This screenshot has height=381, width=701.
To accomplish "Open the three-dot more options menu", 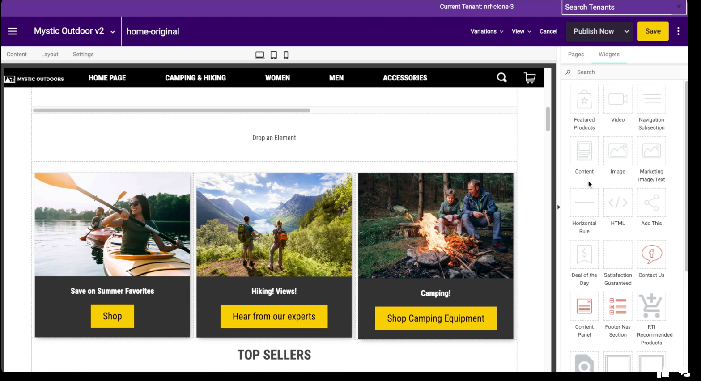I will 678,31.
